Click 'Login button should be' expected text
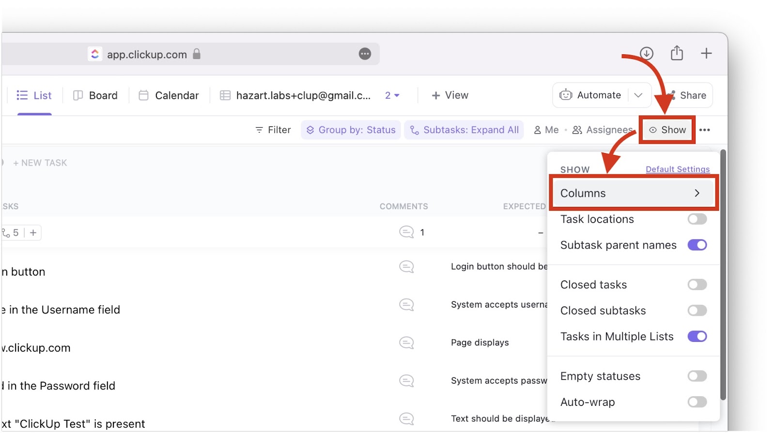The height and width of the screenshot is (433, 775). pos(499,266)
